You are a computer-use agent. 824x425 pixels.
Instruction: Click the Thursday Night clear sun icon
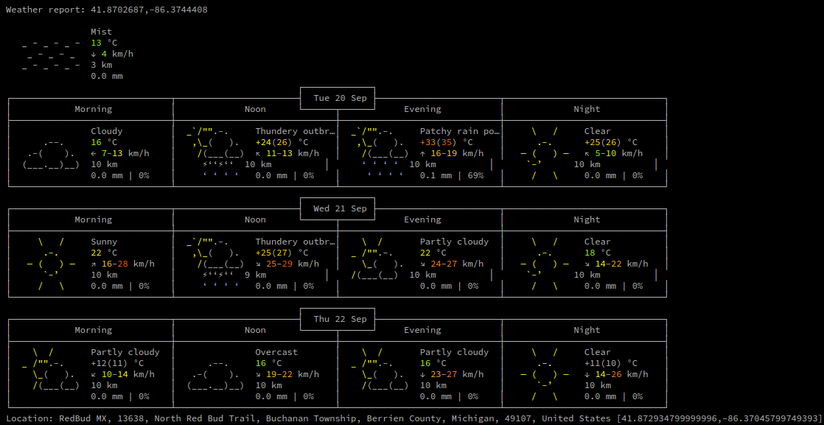[545, 375]
